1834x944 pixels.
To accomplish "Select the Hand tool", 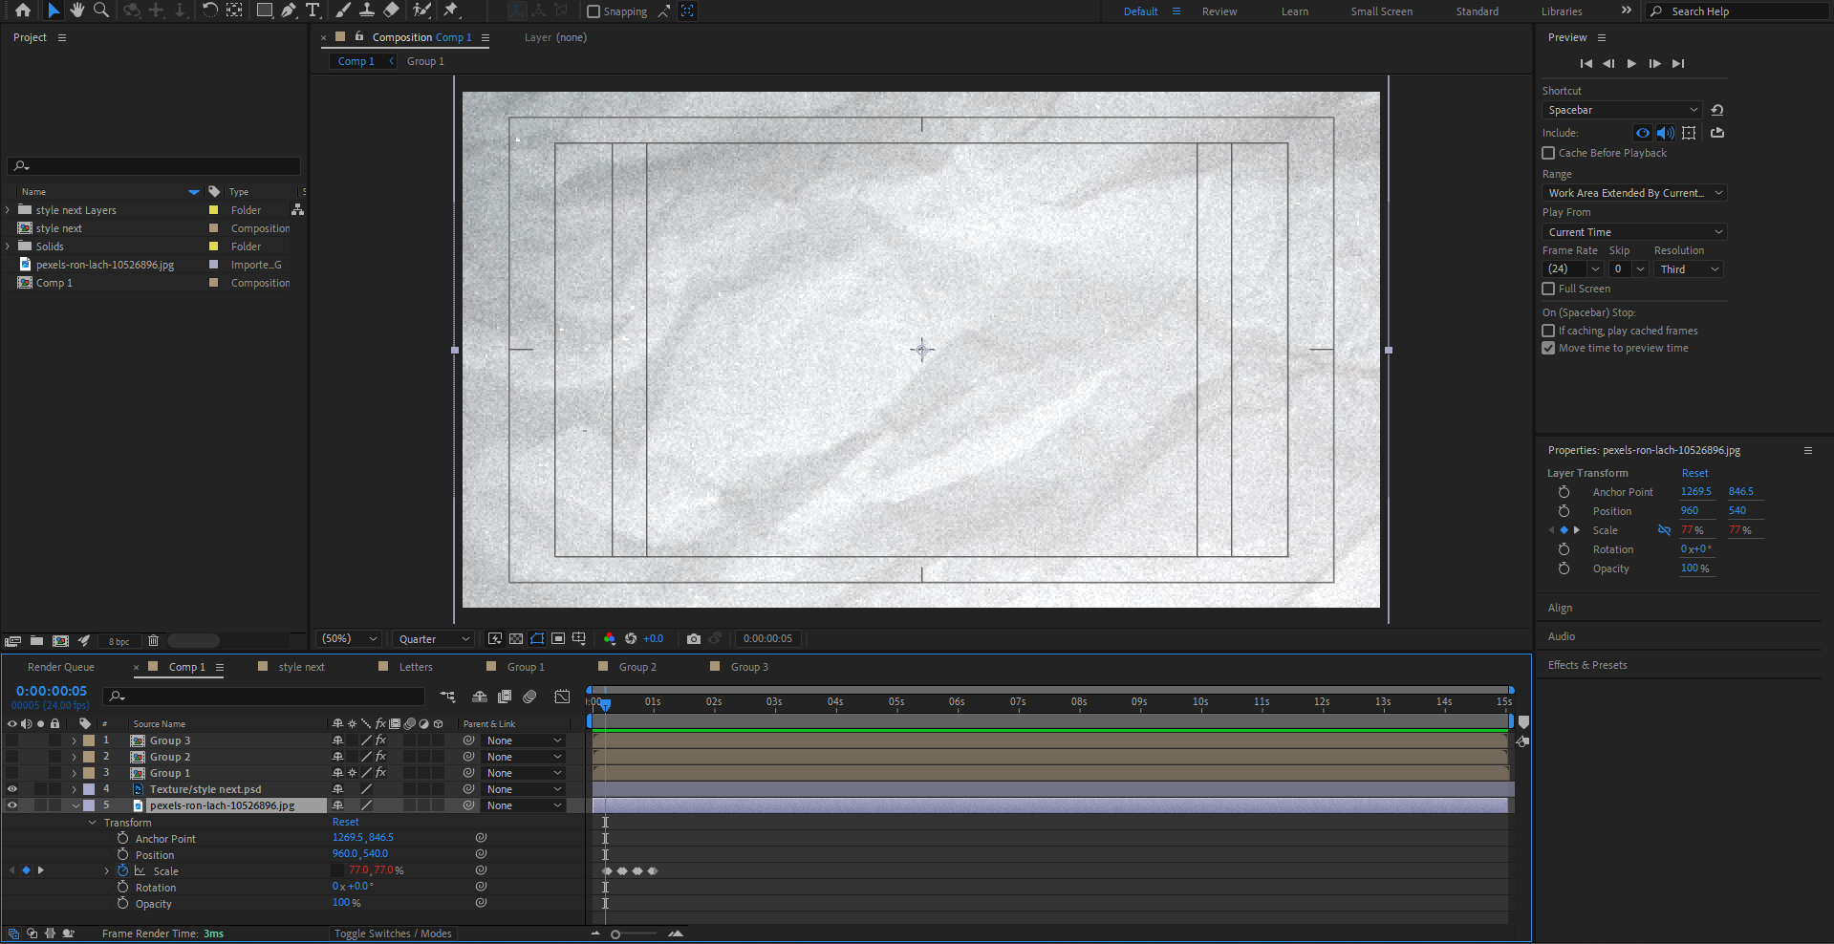I will point(77,11).
